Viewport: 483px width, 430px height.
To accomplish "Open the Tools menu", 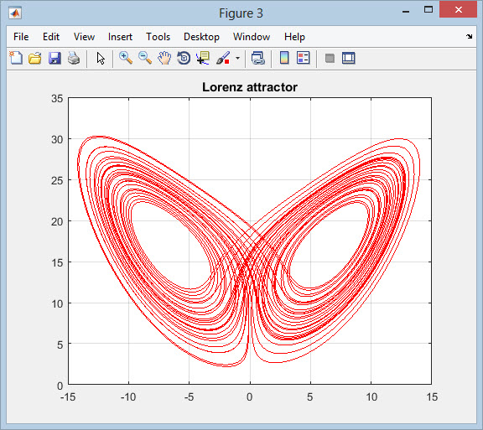I will [x=158, y=37].
